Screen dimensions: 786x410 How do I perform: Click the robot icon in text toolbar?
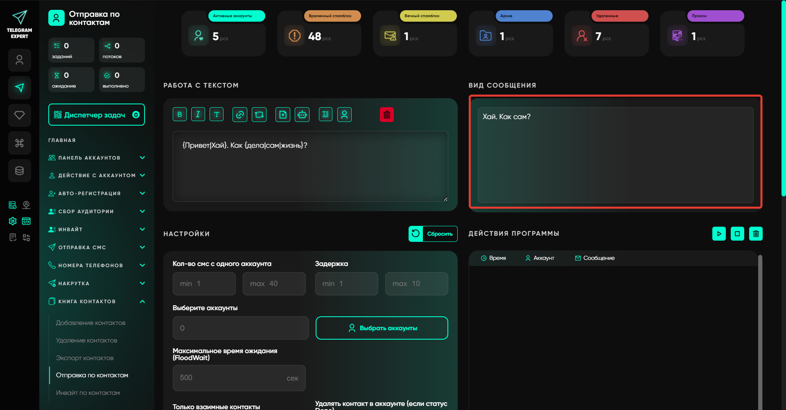click(x=302, y=115)
